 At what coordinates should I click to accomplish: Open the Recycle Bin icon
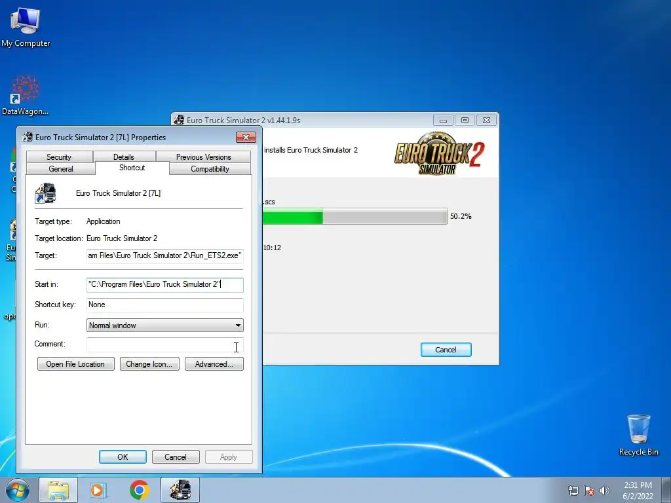point(638,435)
